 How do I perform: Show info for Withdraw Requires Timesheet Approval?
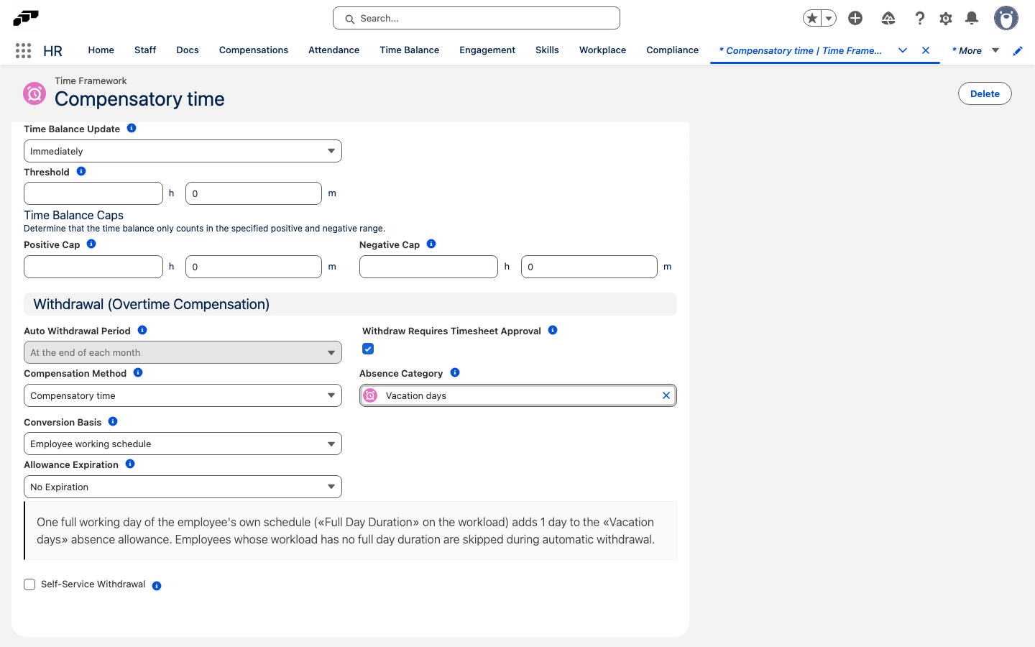tap(553, 330)
